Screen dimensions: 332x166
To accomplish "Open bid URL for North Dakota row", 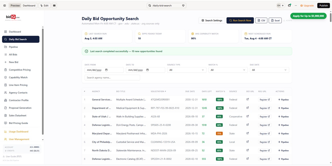I will pyautogui.click(x=248, y=150).
